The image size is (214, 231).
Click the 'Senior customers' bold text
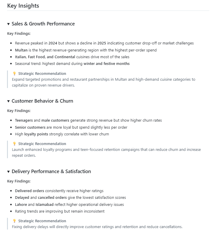(x=30, y=127)
